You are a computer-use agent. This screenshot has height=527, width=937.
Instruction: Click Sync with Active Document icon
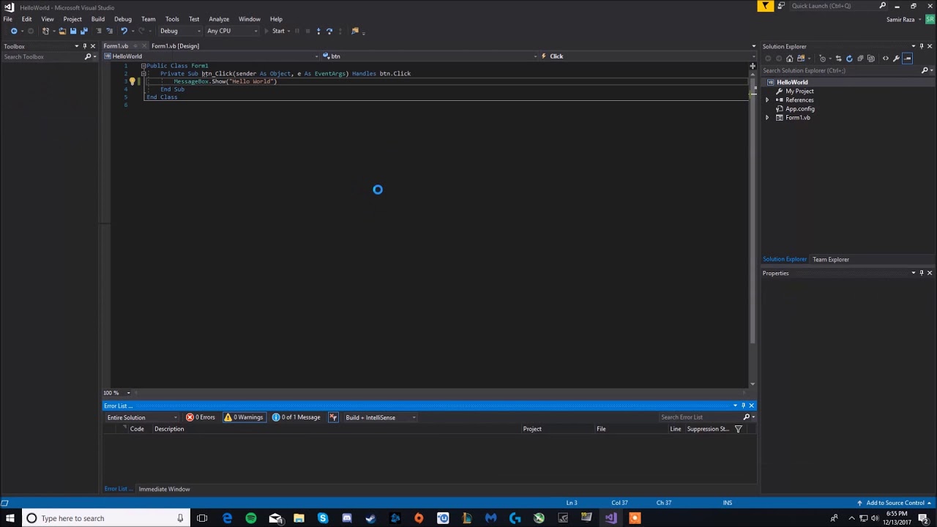[839, 59]
